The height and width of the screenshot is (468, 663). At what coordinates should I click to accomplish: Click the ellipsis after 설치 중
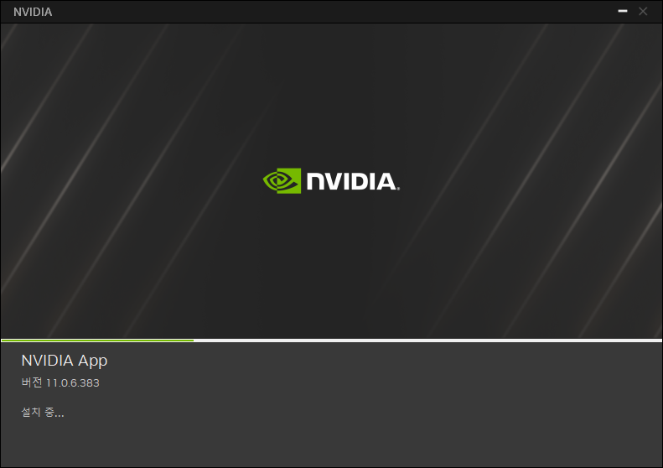(x=60, y=415)
